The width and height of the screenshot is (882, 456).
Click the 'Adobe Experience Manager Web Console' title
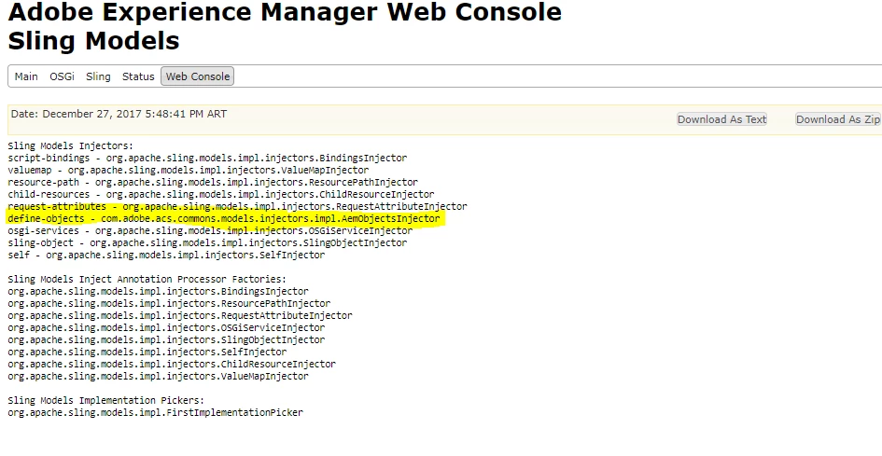(285, 12)
